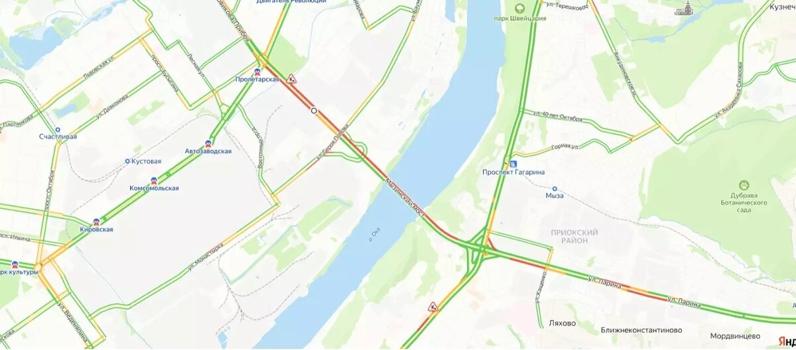Select the Проспект Гагарина railway station icon
The image size is (796, 350).
[513, 163]
